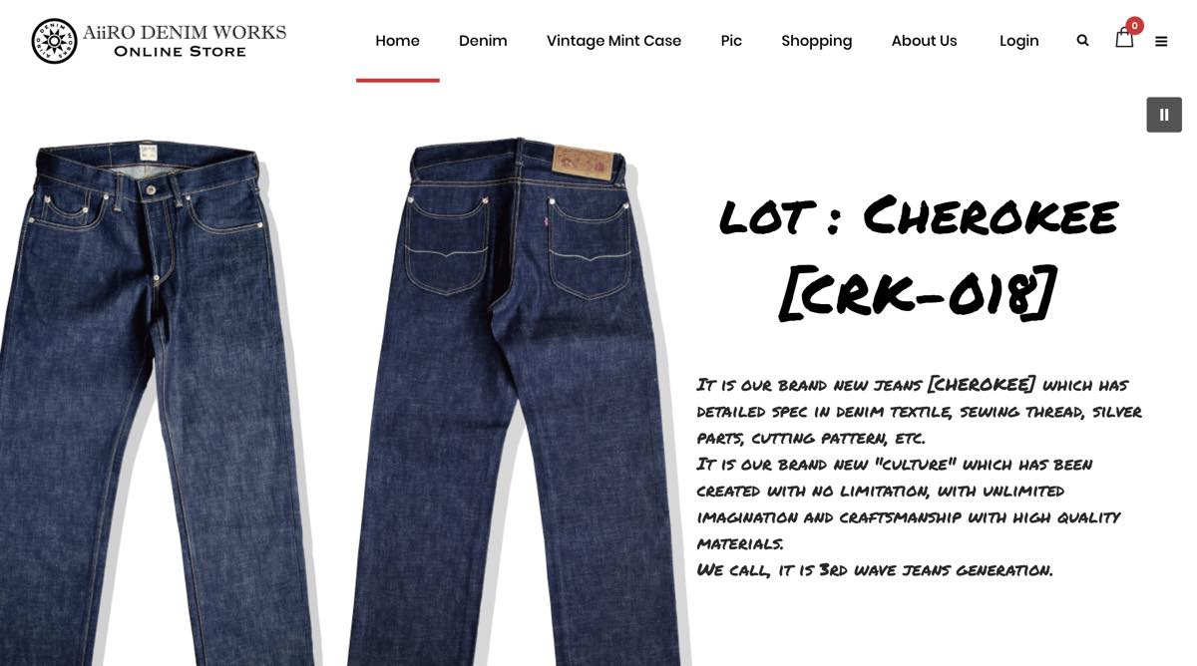
Task: Open the Denim menu
Action: point(483,41)
